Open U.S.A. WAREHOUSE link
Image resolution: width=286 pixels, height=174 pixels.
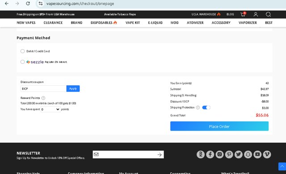coord(206,14)
